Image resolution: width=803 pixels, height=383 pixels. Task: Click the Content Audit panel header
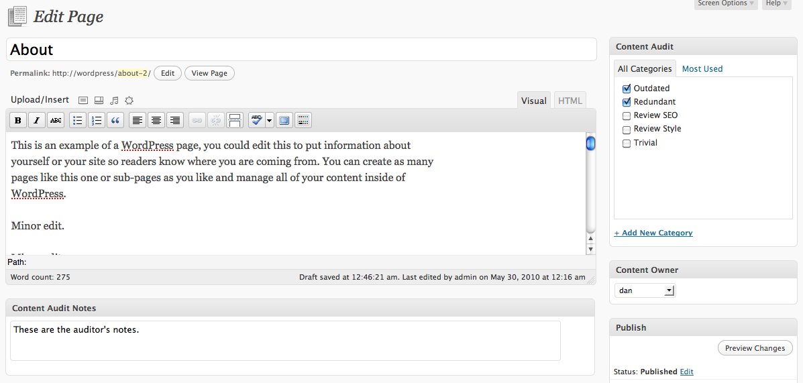[703, 46]
